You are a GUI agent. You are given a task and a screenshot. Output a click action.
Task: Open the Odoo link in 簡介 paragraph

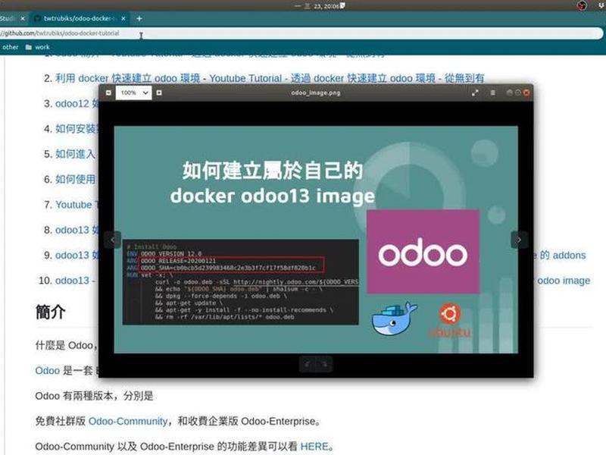(47, 371)
